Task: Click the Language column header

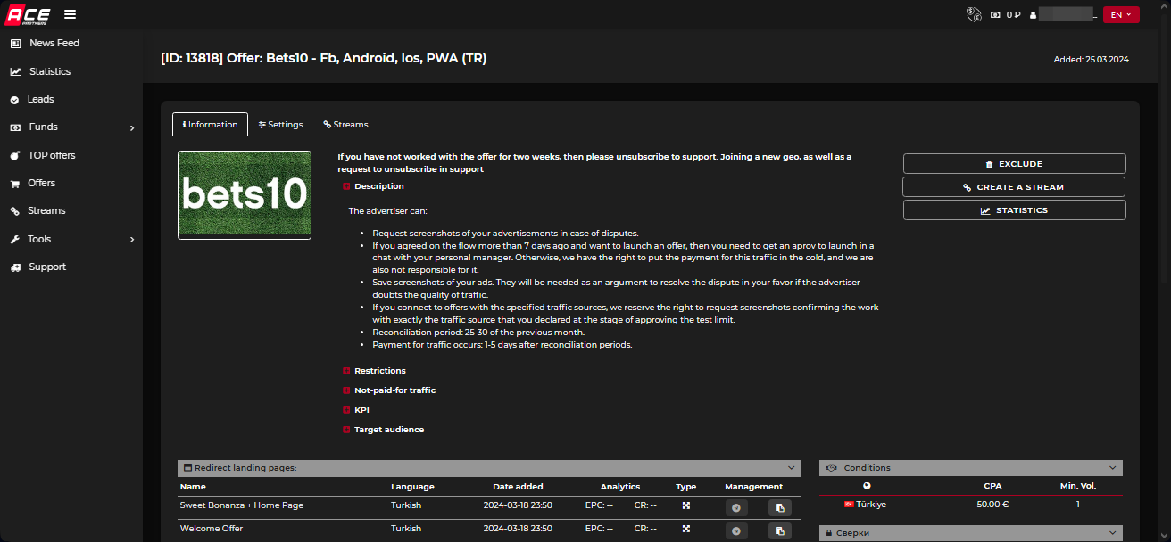Action: (x=412, y=487)
